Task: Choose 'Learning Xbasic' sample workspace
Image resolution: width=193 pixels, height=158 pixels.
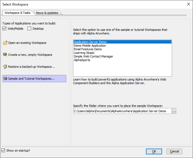Action: click(x=123, y=53)
